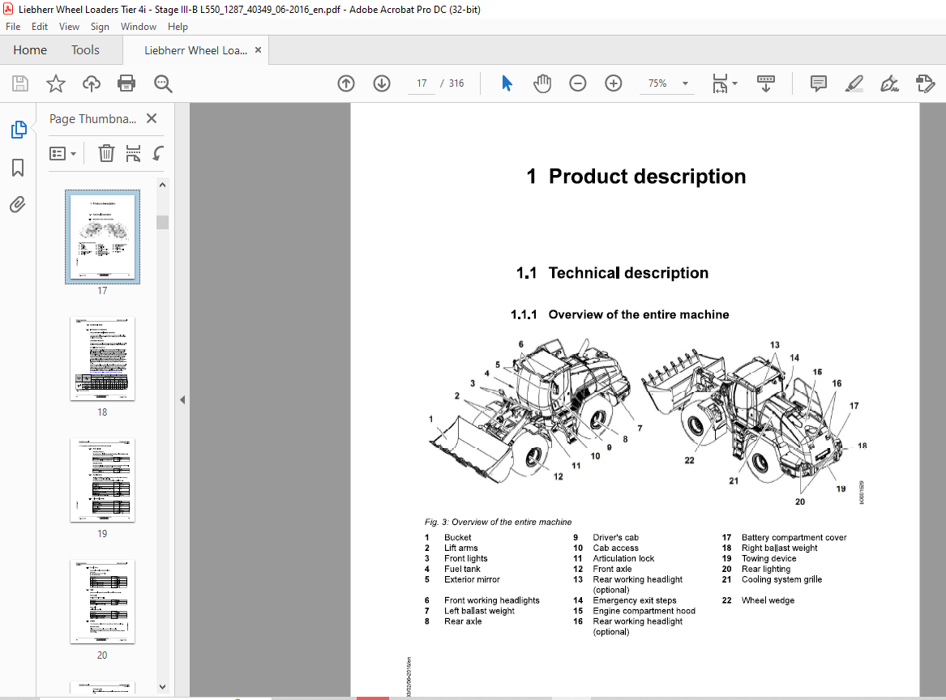946x700 pixels.
Task: Click thumbnail panel scroll down arrow
Action: [x=162, y=686]
